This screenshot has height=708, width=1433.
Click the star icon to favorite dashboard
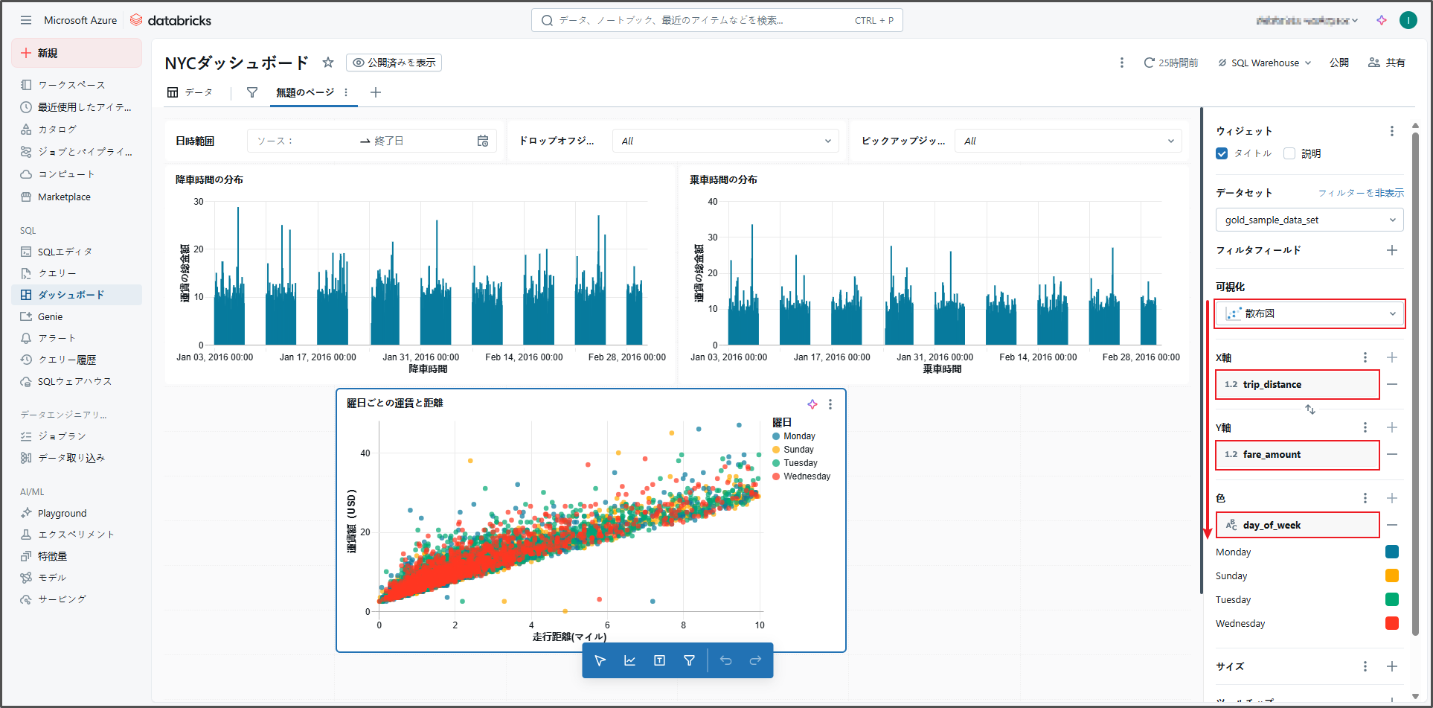(x=327, y=63)
